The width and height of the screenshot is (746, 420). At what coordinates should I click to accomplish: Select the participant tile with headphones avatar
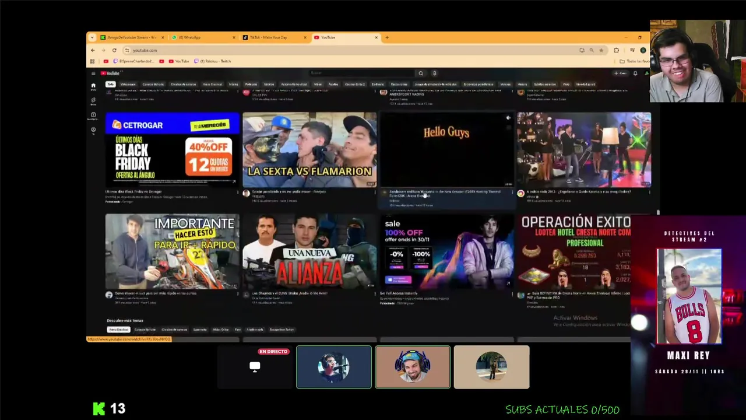click(413, 367)
